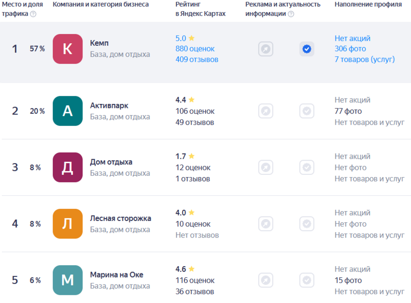411x303 pixels.
Task: Click the orange Л avatar for Лесная сторожка
Action: pos(68,224)
